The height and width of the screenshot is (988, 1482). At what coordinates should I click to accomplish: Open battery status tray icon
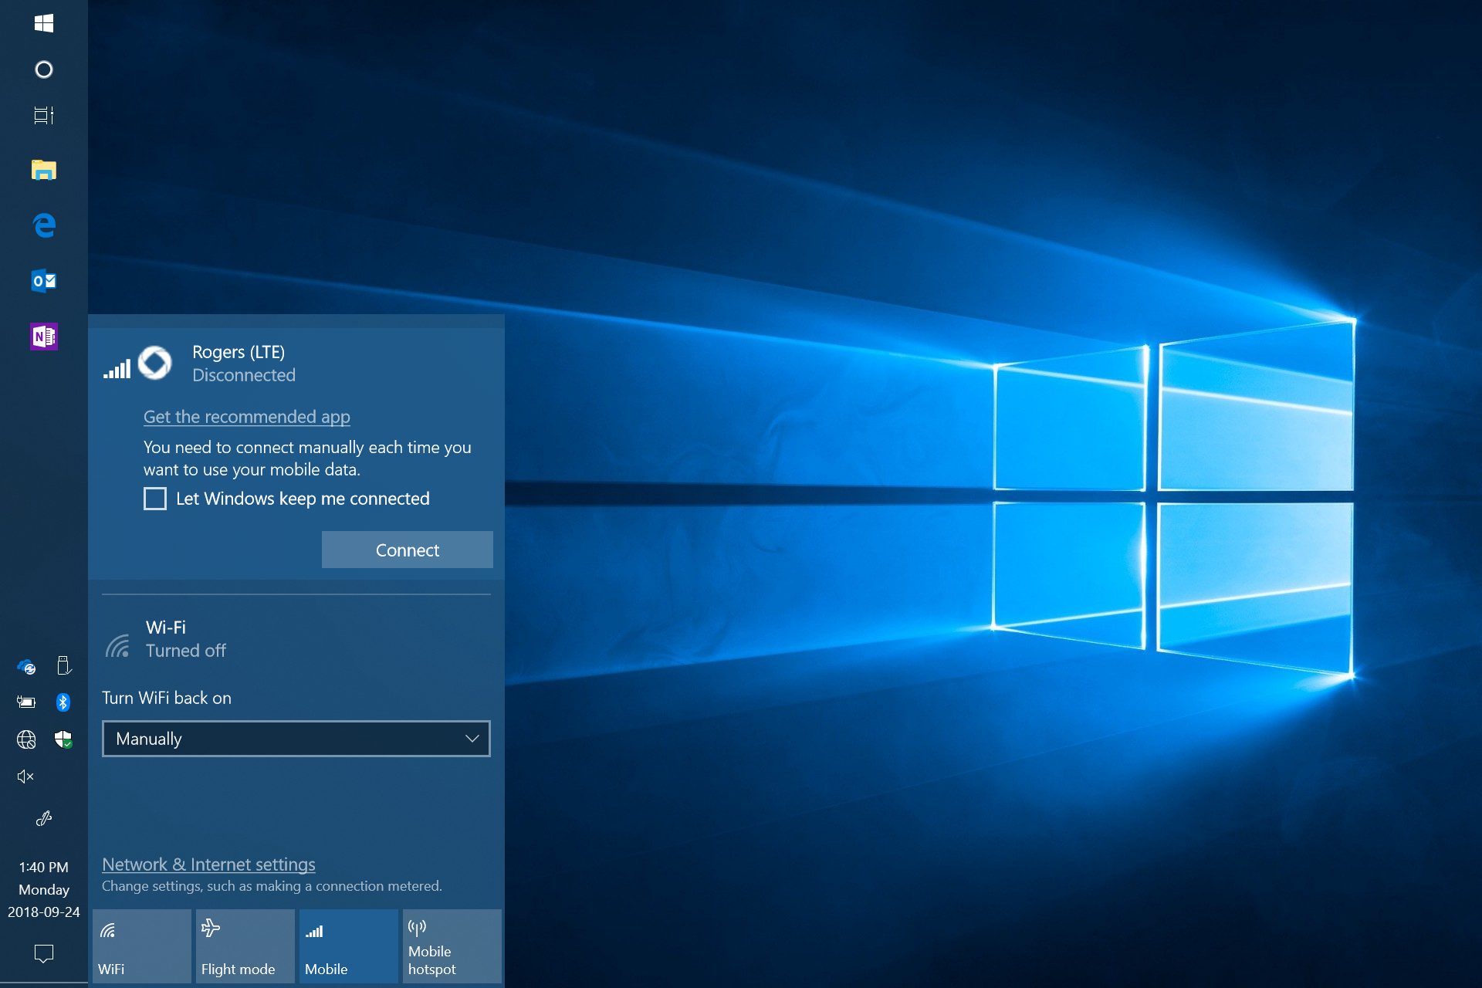coord(26,702)
